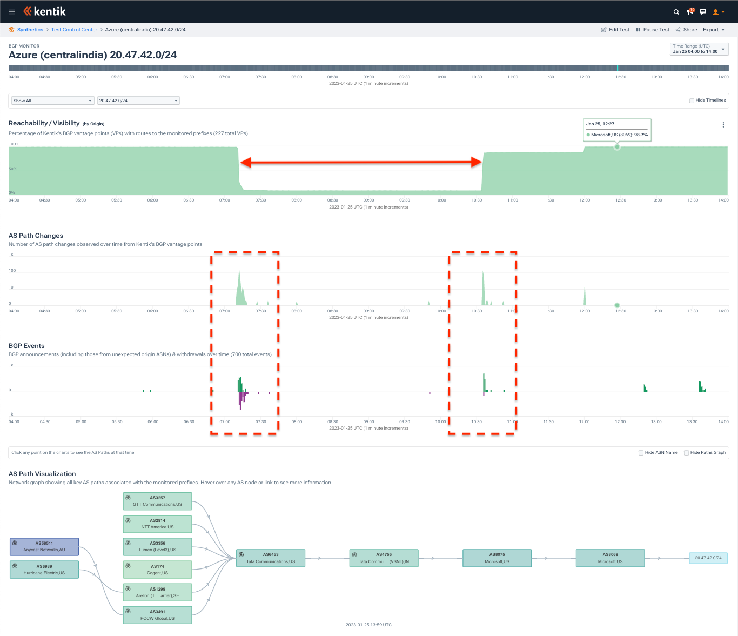Expand the 20.47.42.0/24 prefix dropdown
The image size is (738, 636).
(x=138, y=101)
